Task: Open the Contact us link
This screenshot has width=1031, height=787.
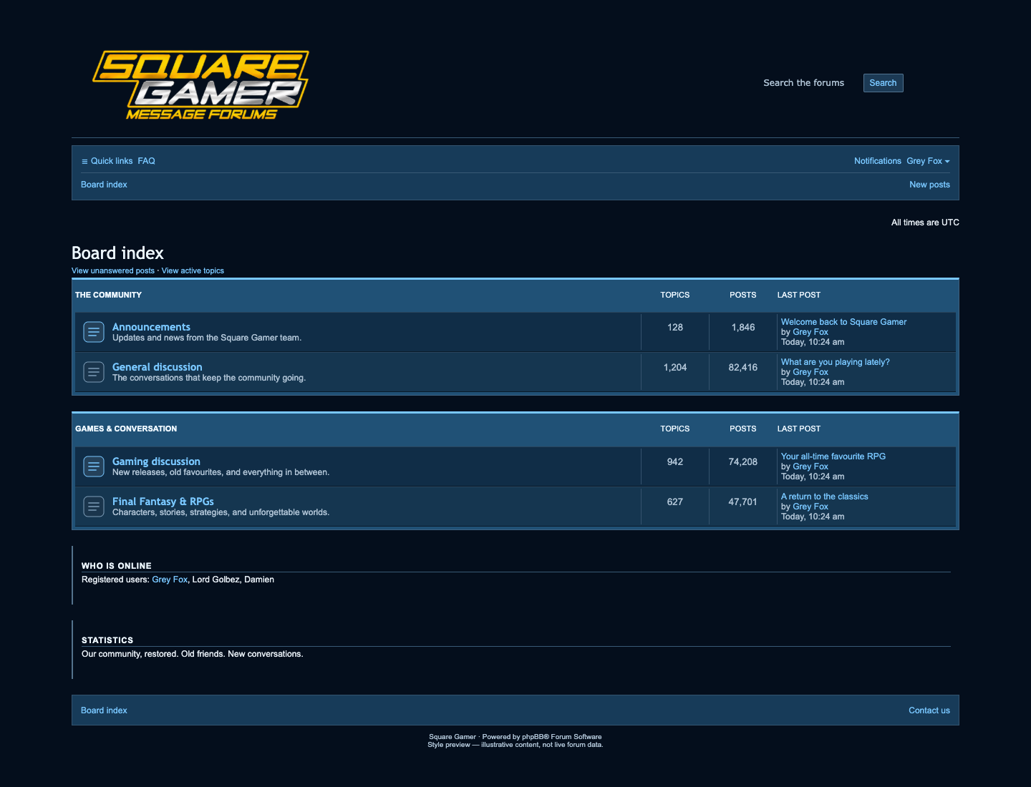Action: click(x=929, y=710)
